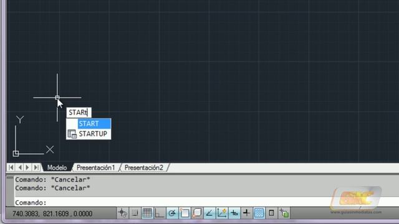Click previous layout tab arrow

pyautogui.click(x=20, y=167)
